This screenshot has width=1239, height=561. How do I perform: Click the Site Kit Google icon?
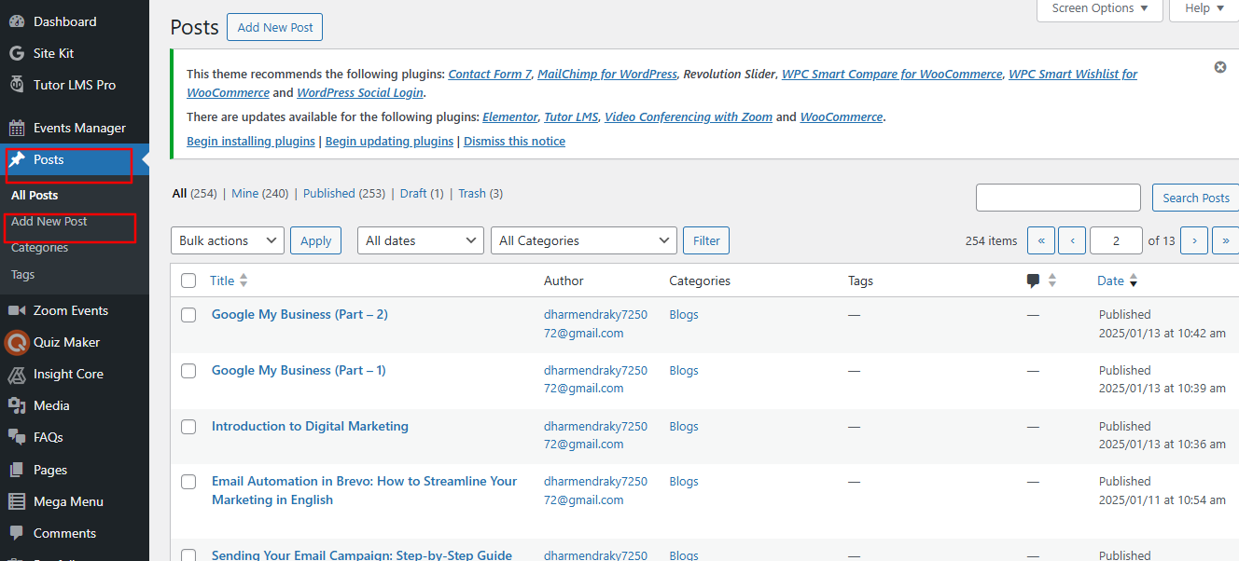pyautogui.click(x=17, y=53)
